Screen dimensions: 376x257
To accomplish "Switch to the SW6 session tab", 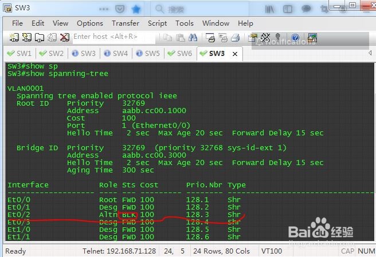I will tap(181, 53).
